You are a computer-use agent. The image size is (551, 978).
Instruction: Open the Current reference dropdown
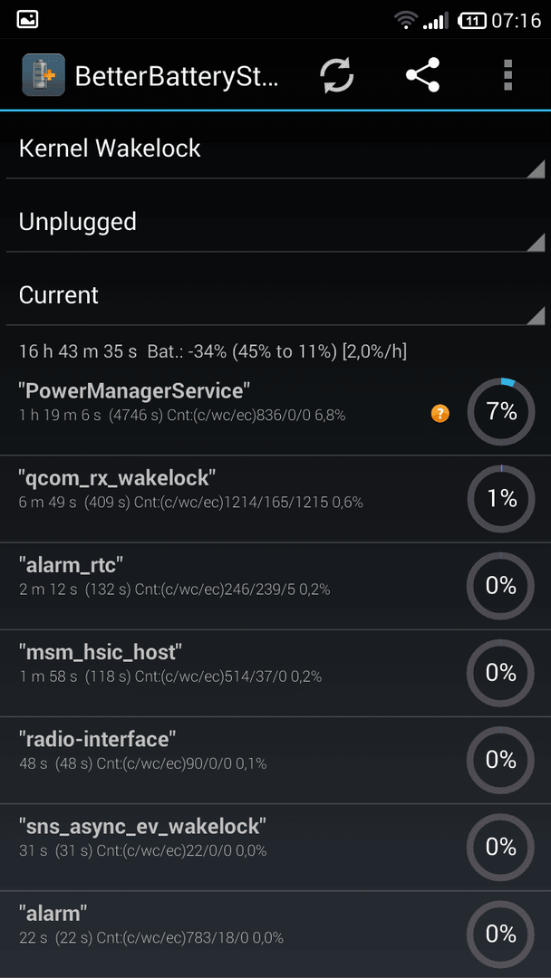[275, 295]
